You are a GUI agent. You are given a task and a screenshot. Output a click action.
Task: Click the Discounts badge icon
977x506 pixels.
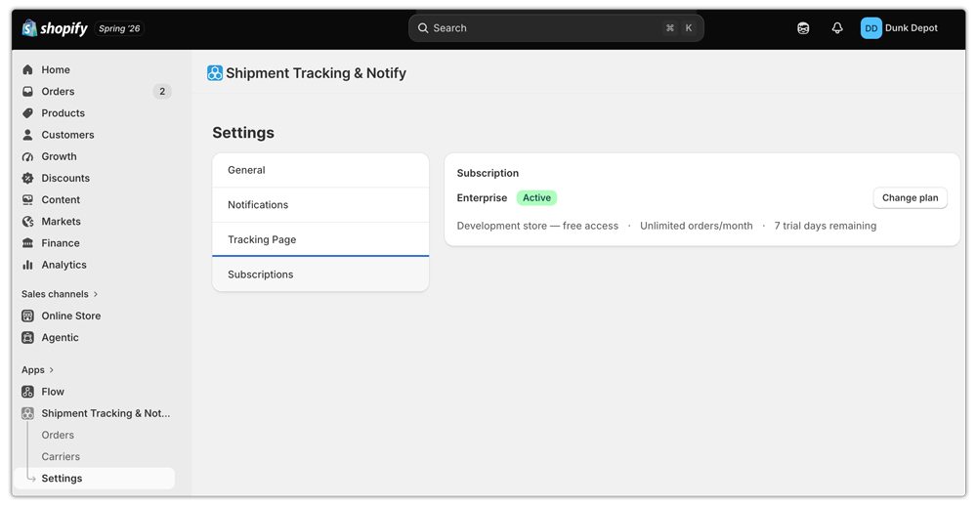tap(27, 178)
